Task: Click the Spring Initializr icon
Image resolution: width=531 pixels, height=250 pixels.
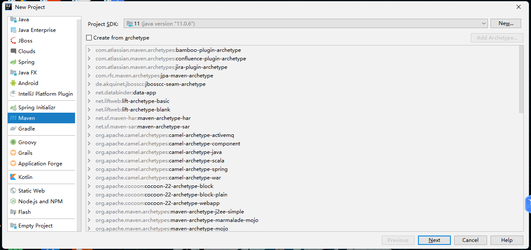Action: [13, 108]
